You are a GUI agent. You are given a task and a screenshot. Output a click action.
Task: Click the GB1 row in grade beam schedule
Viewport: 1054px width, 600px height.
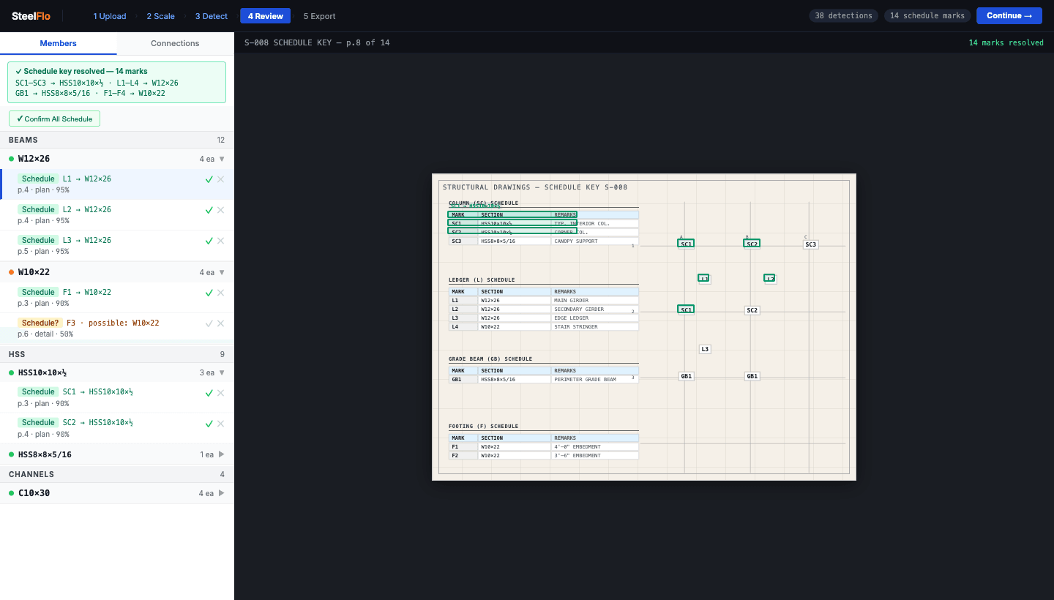(544, 379)
